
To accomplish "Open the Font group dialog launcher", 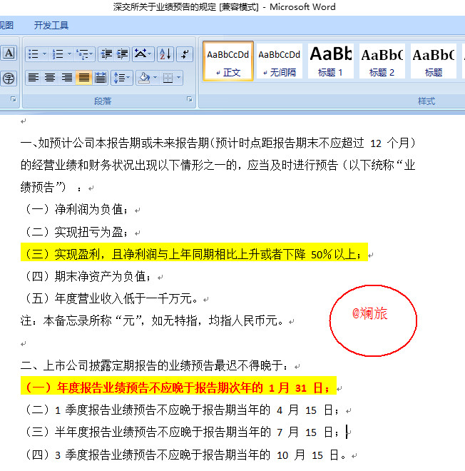I will point(14,99).
